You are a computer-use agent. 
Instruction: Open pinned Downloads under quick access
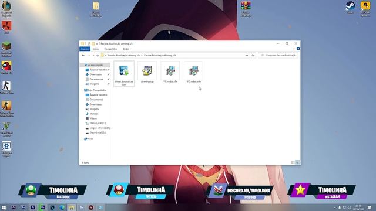coord(95,74)
